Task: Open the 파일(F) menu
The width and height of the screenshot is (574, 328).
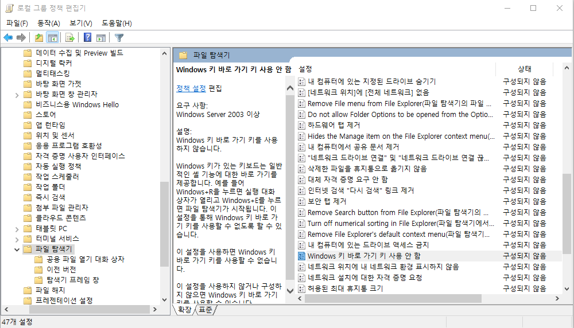Action: click(x=17, y=24)
